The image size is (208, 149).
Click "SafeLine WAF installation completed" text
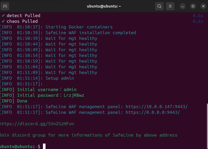point(91,33)
